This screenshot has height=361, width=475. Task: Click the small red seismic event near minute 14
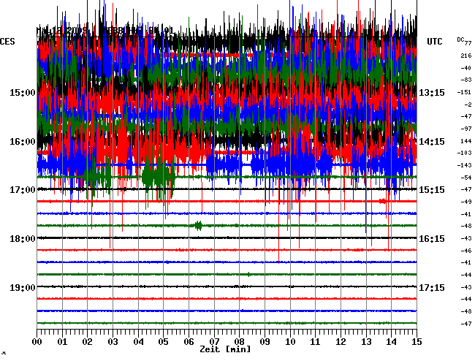click(x=383, y=201)
